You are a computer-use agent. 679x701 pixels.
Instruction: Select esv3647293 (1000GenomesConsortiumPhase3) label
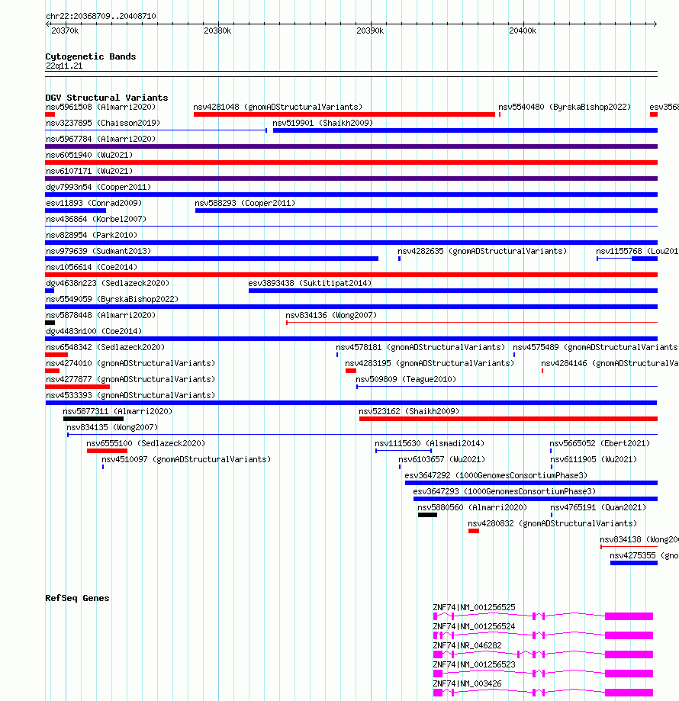click(504, 492)
